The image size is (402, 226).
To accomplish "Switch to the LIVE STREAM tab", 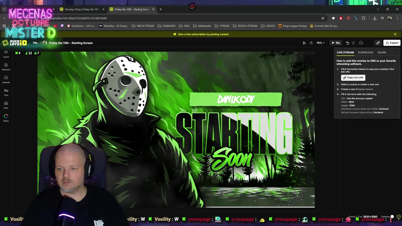I will tap(345, 52).
